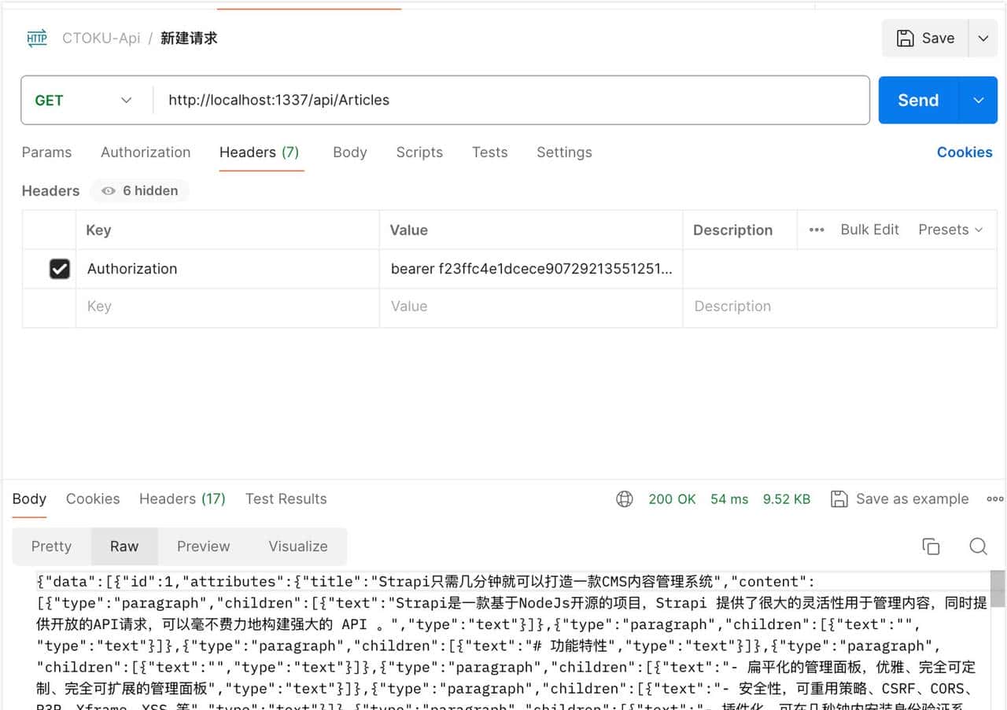The image size is (1007, 710).
Task: Expand the Save button chevron
Action: click(983, 38)
